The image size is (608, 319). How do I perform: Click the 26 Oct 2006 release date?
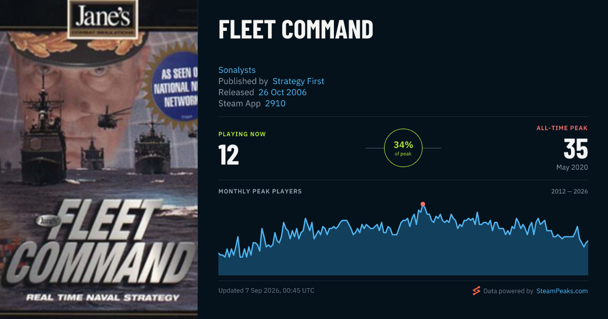[x=282, y=92]
